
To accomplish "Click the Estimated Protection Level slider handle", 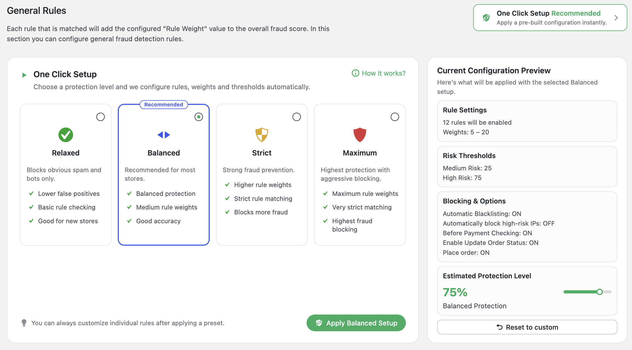I will coord(600,292).
